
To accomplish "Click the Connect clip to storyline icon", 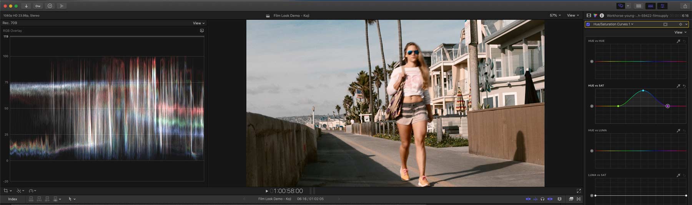I will coord(31,199).
